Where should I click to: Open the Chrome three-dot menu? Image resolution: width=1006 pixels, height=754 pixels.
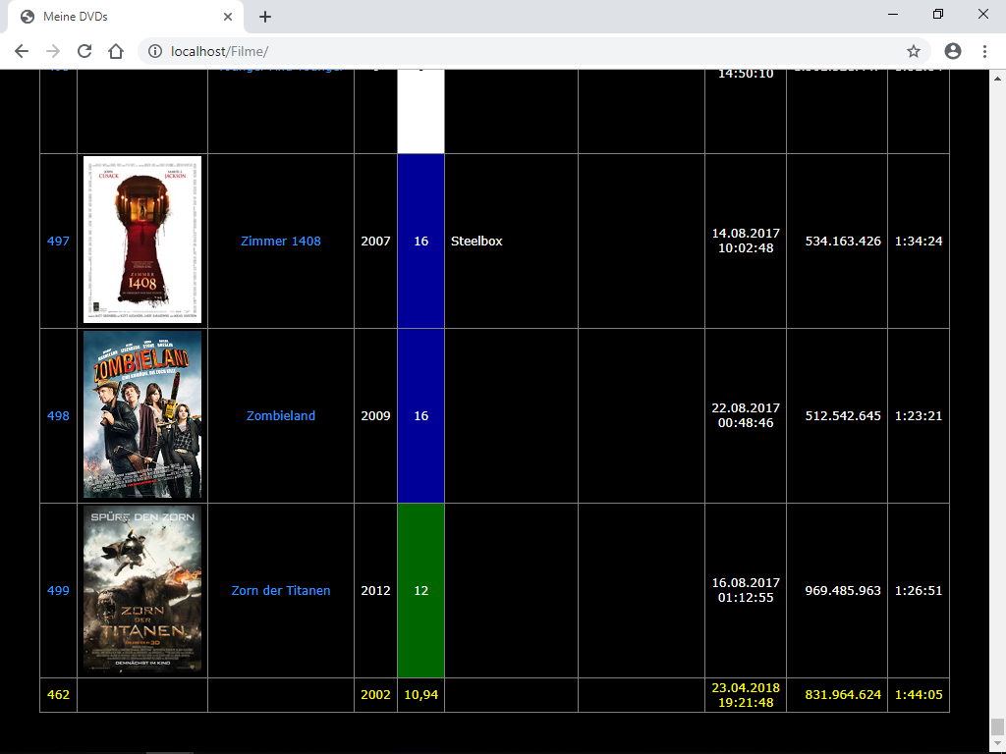(984, 51)
